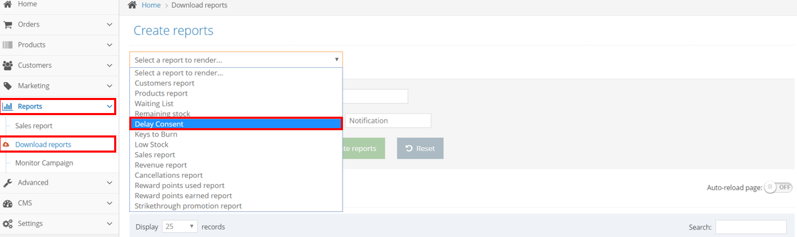Go to Home breadcrumb link

pyautogui.click(x=151, y=5)
